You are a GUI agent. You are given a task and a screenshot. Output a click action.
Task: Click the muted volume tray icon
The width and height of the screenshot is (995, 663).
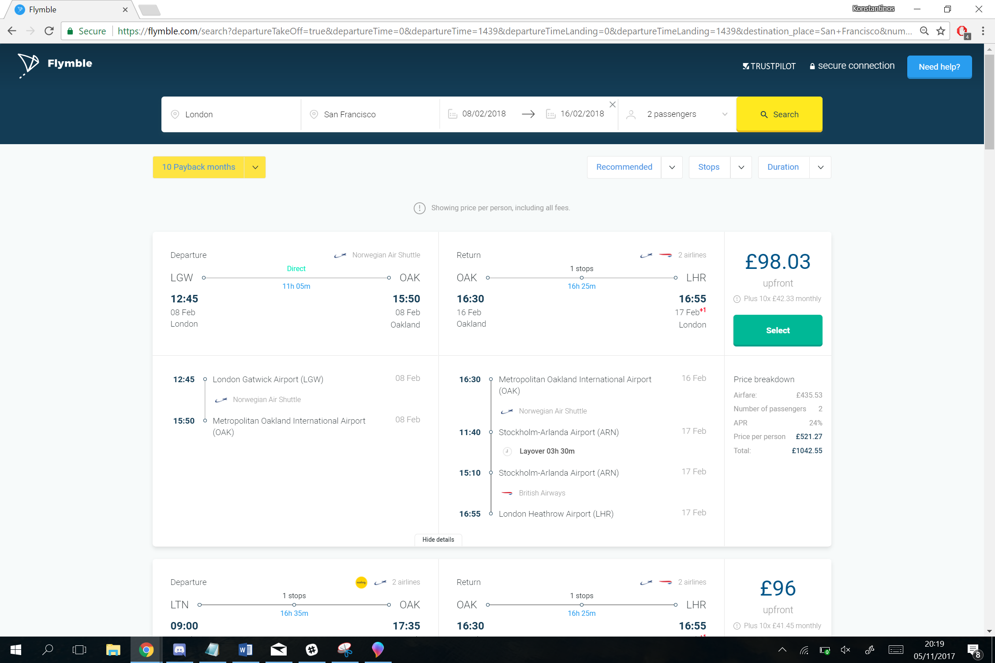pos(845,650)
